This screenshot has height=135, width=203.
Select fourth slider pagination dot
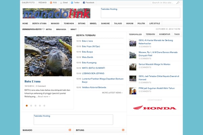pyautogui.click(x=40, y=106)
